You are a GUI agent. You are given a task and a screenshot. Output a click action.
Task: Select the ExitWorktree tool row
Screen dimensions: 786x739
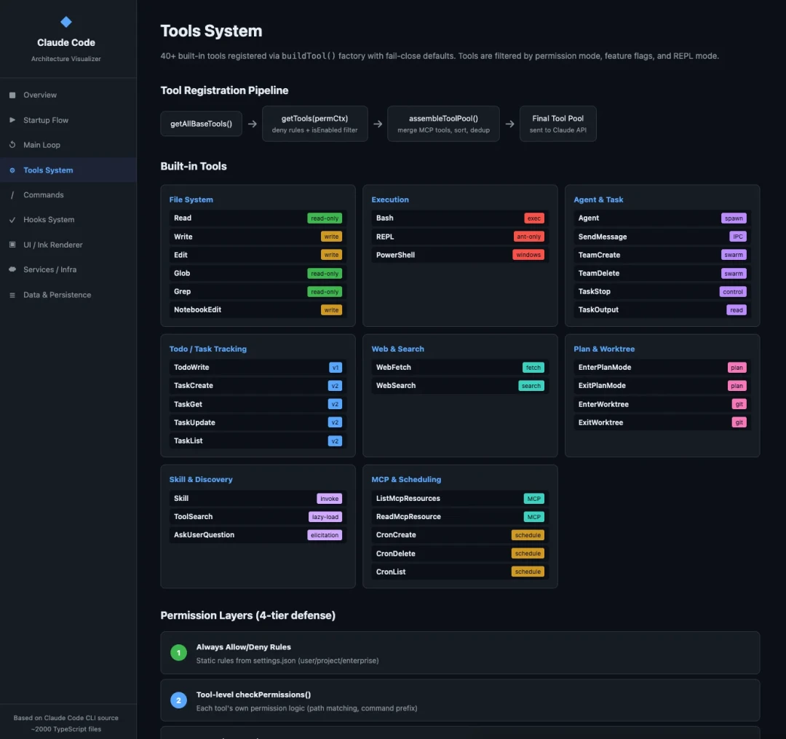(662, 422)
